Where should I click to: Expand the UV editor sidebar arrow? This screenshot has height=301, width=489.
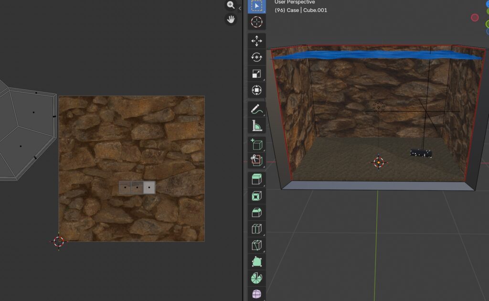pos(240,8)
